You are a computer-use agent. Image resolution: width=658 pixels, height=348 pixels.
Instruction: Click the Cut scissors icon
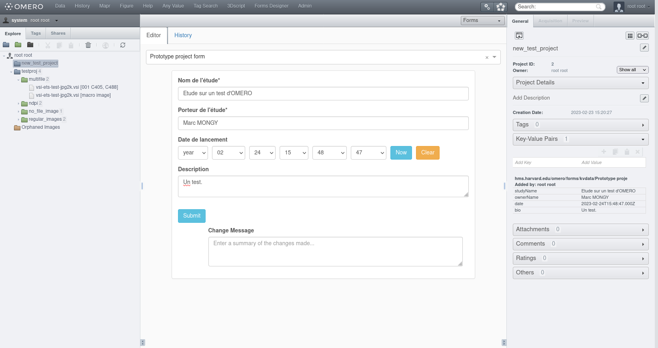pos(48,45)
